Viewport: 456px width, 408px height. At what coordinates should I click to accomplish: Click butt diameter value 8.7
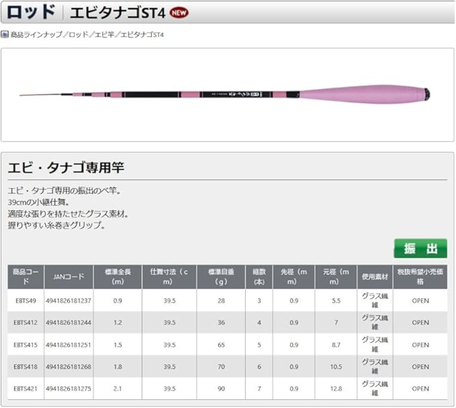(x=336, y=345)
